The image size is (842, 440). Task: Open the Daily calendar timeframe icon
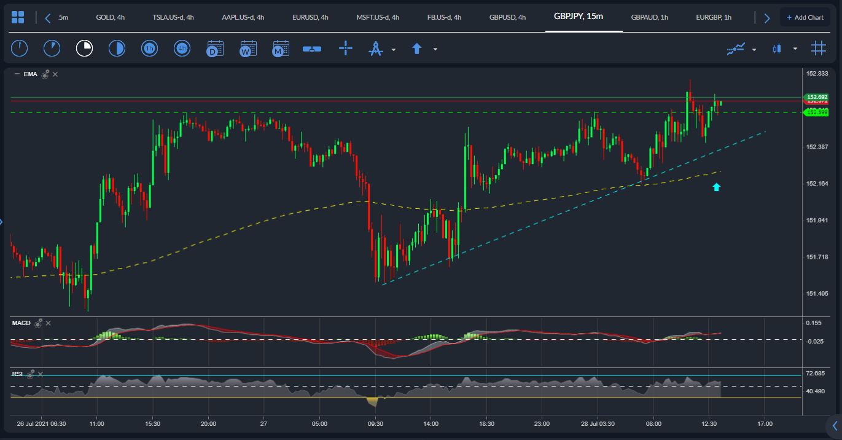(x=215, y=48)
